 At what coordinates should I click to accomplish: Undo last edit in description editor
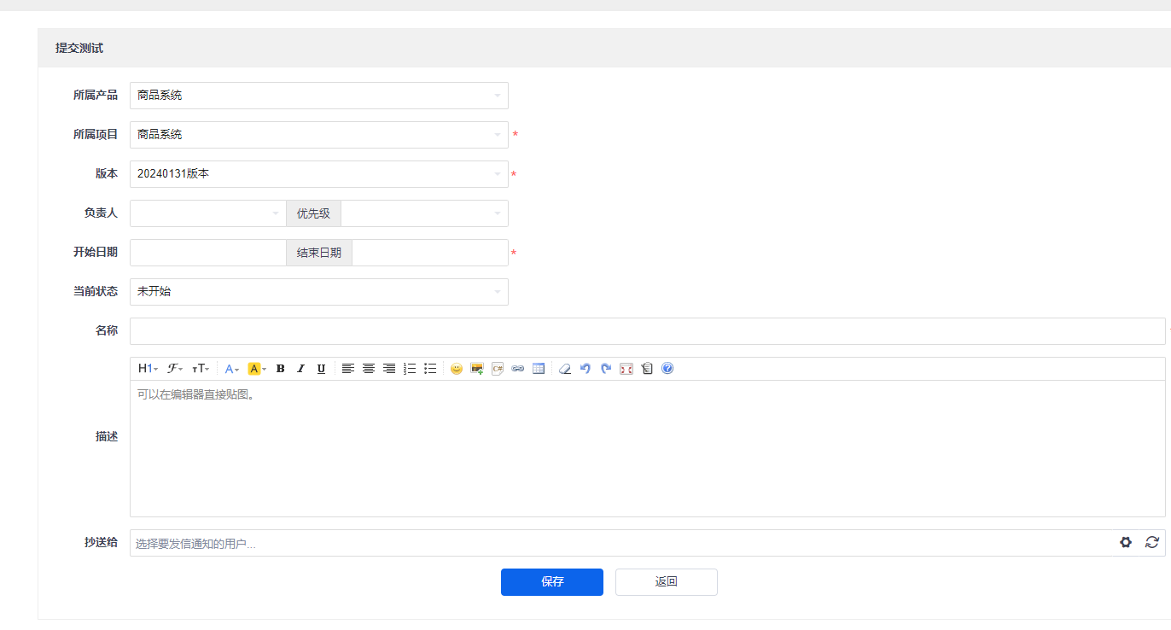coord(585,369)
